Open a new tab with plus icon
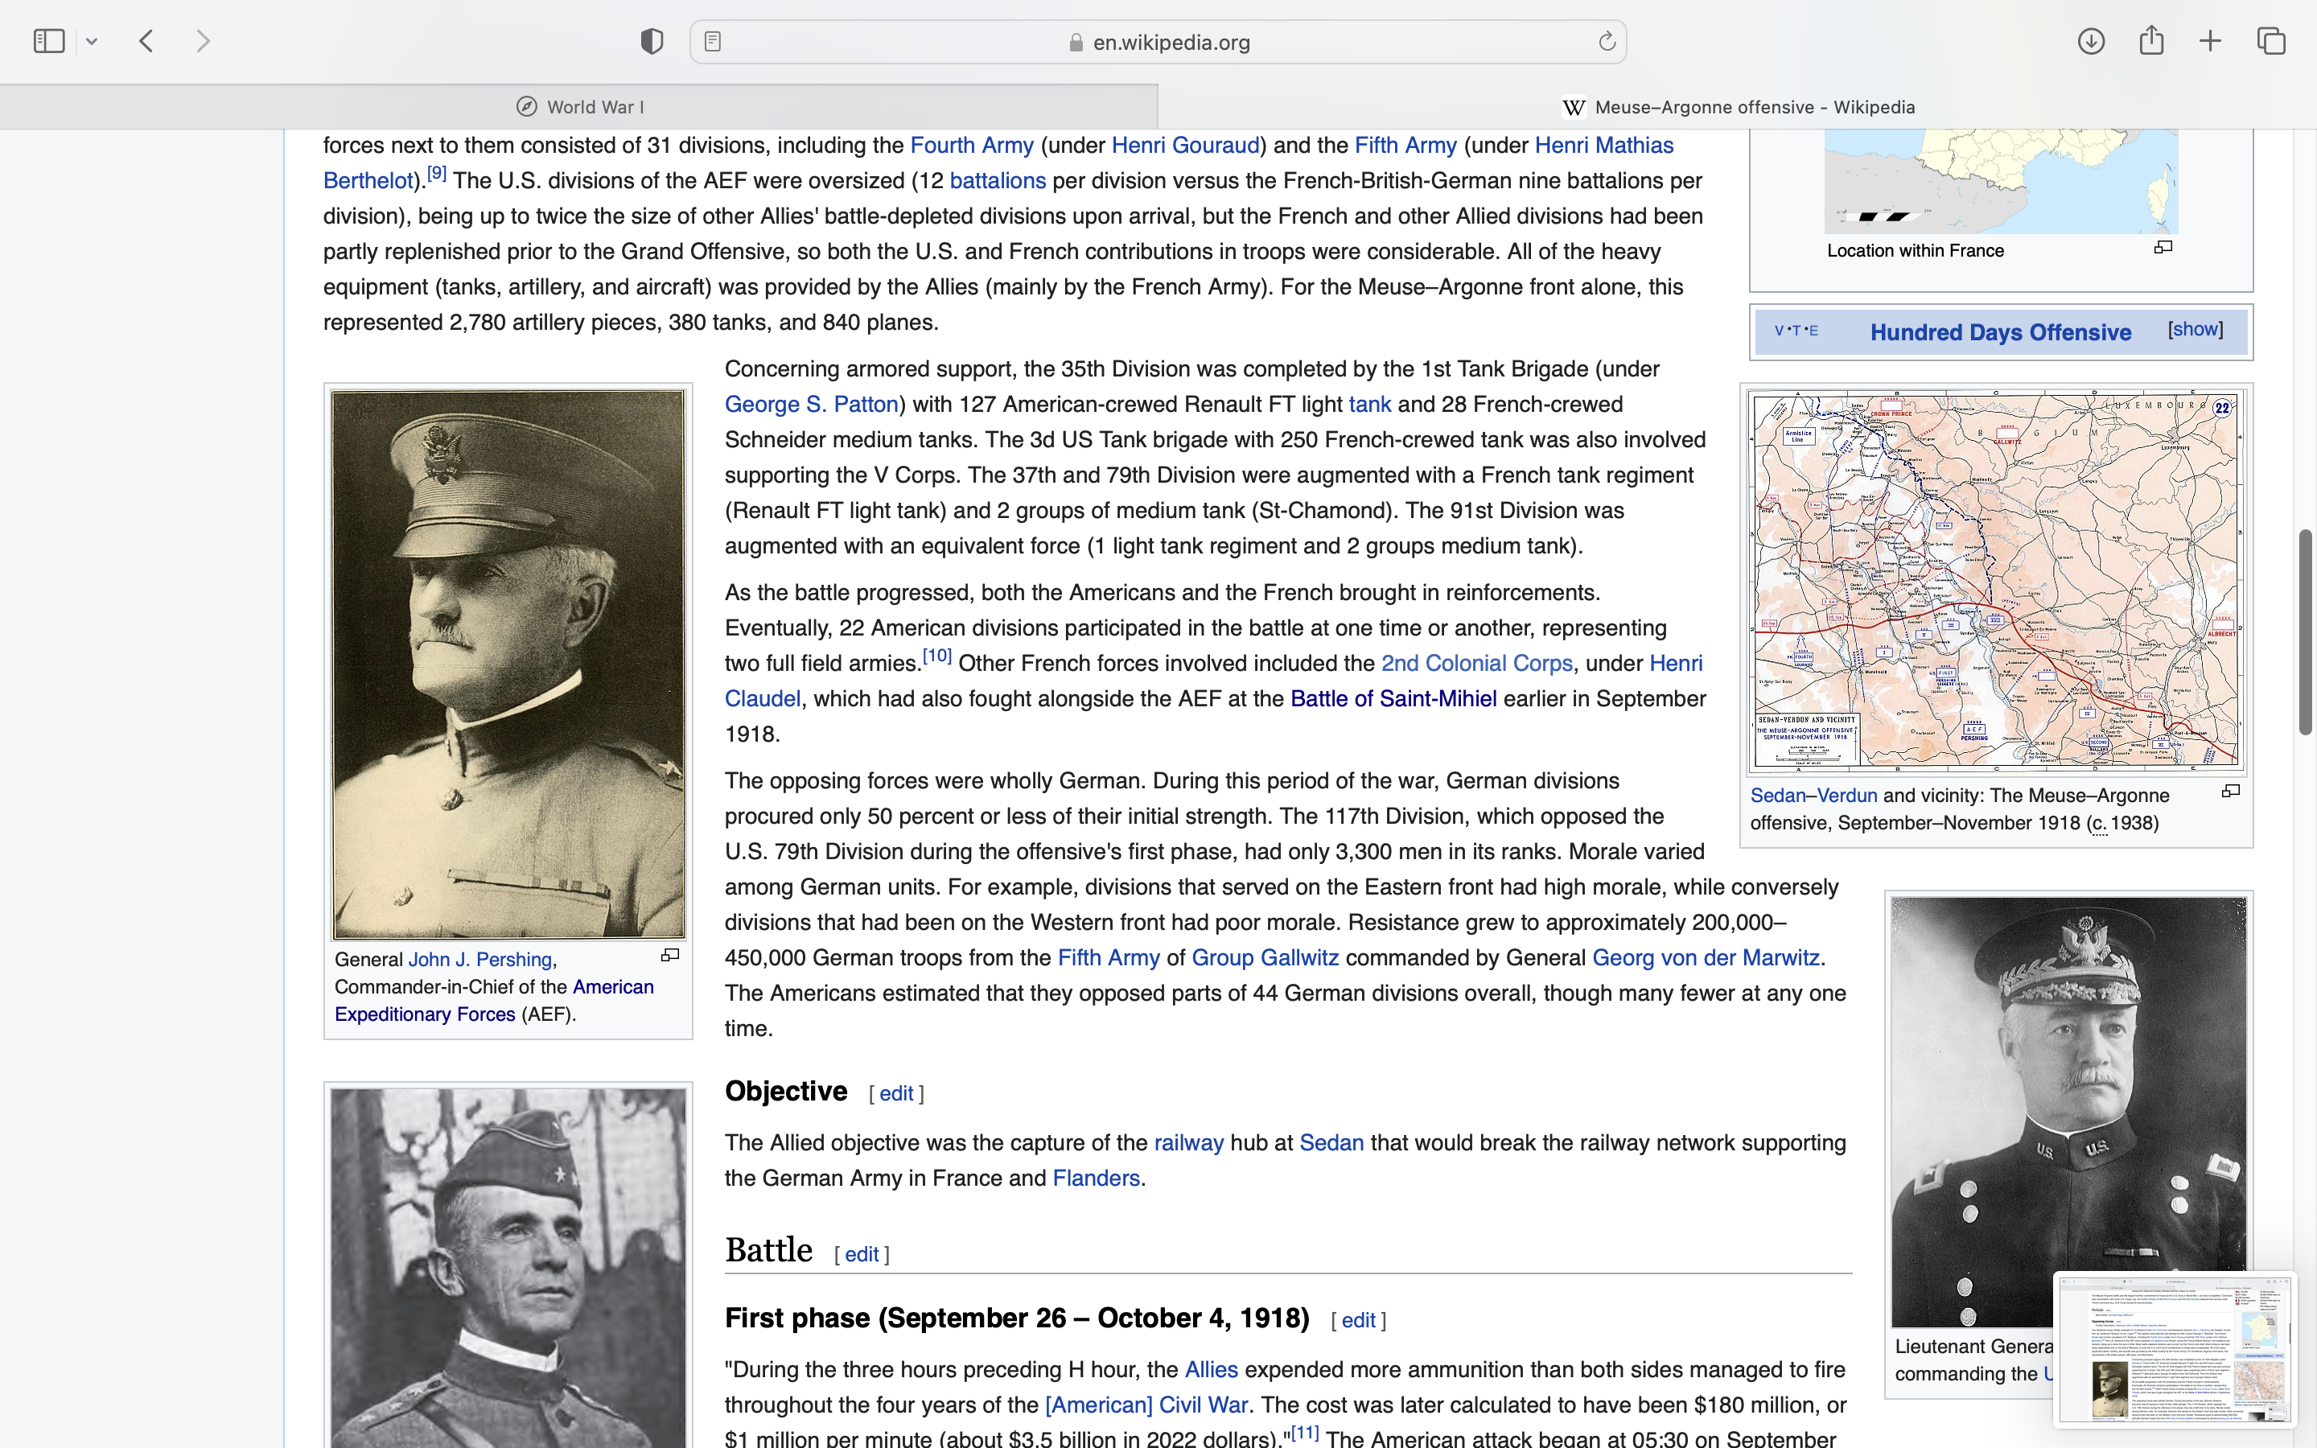The image size is (2317, 1448). pyautogui.click(x=2211, y=41)
